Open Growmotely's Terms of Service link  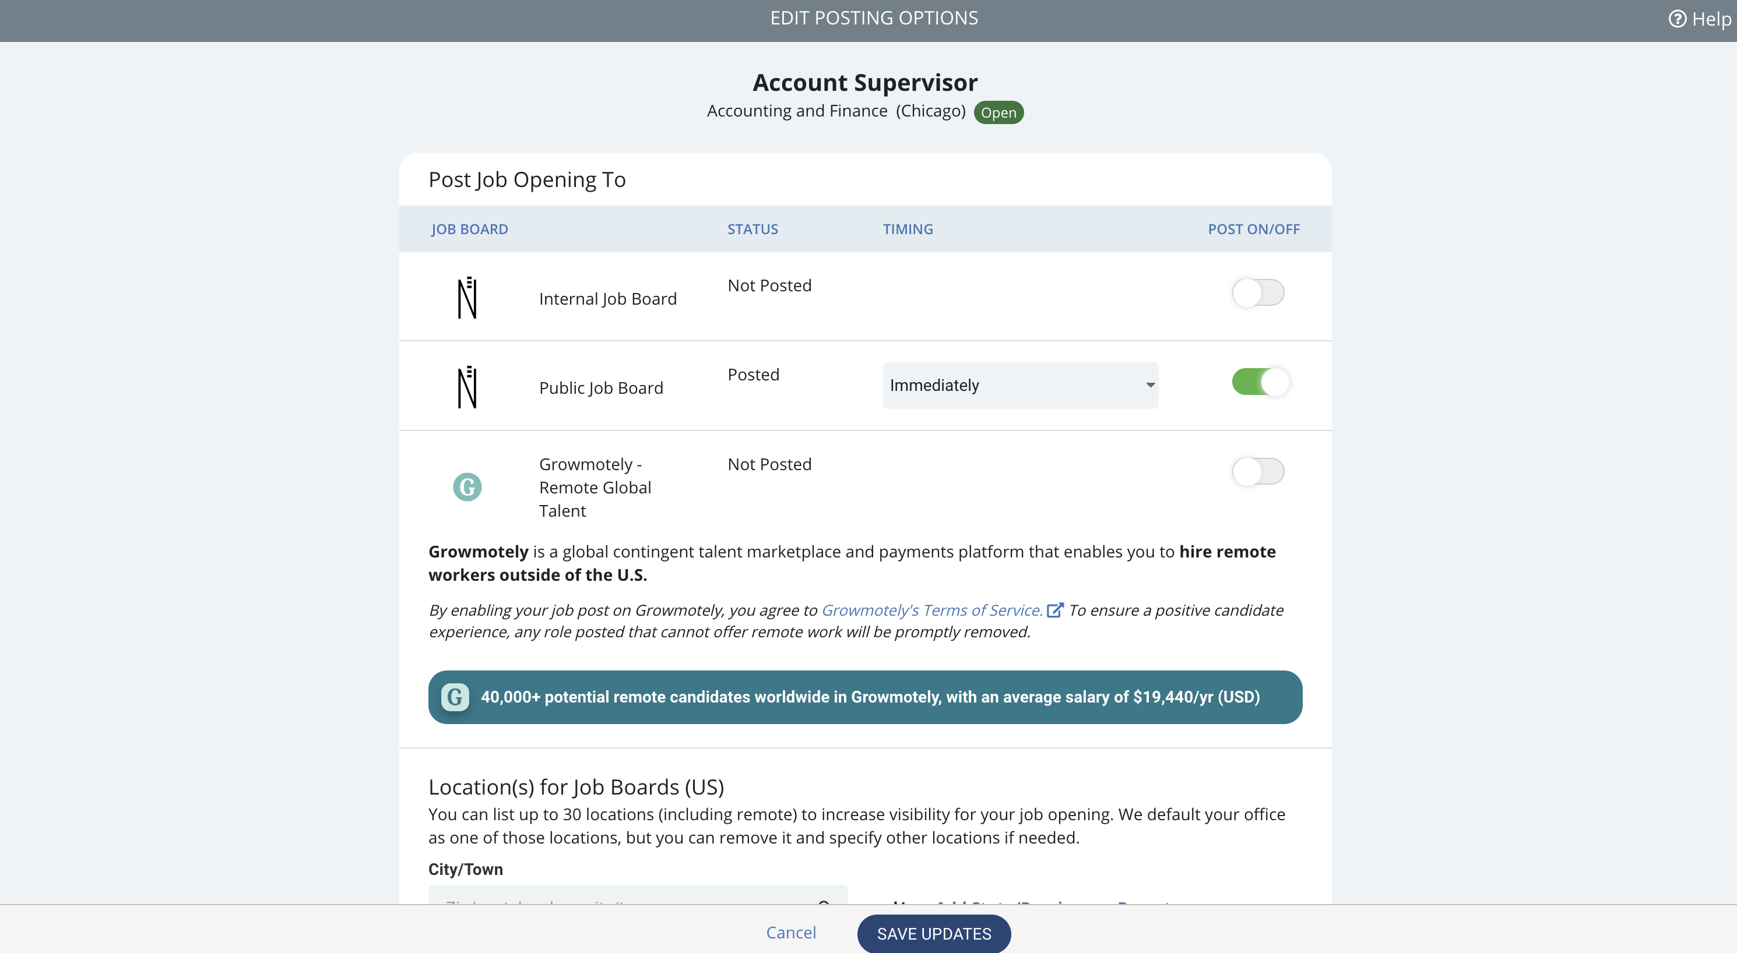tap(932, 610)
